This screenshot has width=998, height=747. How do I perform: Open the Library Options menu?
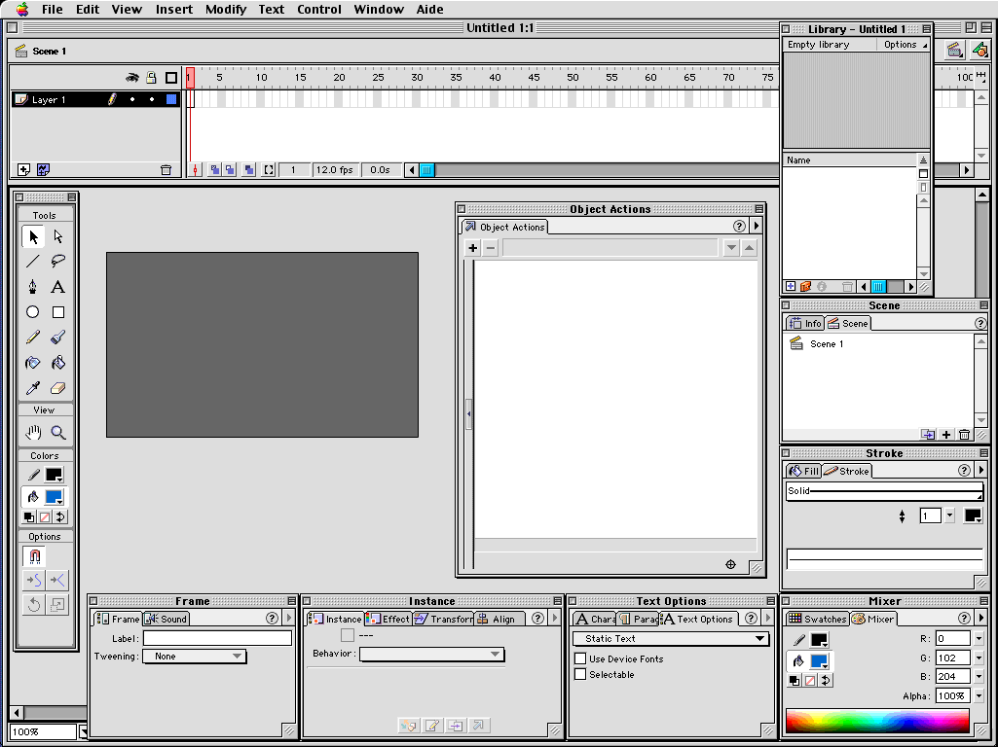[x=904, y=45]
